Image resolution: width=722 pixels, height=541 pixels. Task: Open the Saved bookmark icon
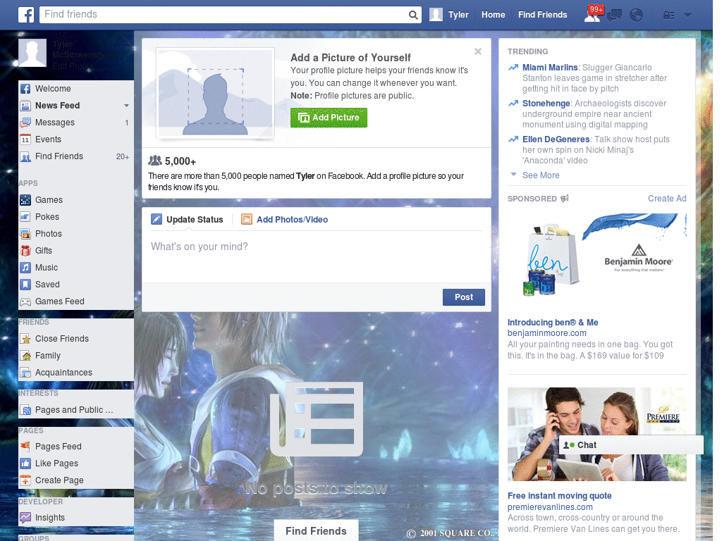pyautogui.click(x=25, y=285)
